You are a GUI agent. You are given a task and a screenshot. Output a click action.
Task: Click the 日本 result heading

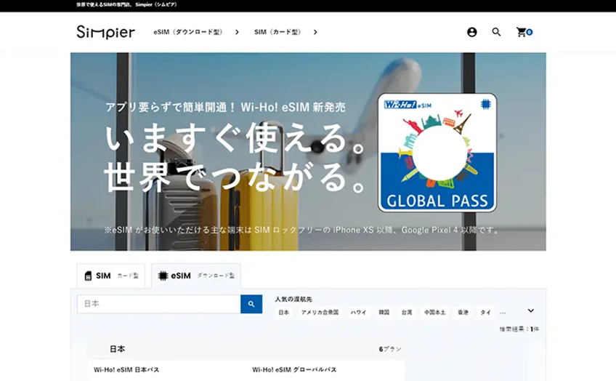[117, 349]
